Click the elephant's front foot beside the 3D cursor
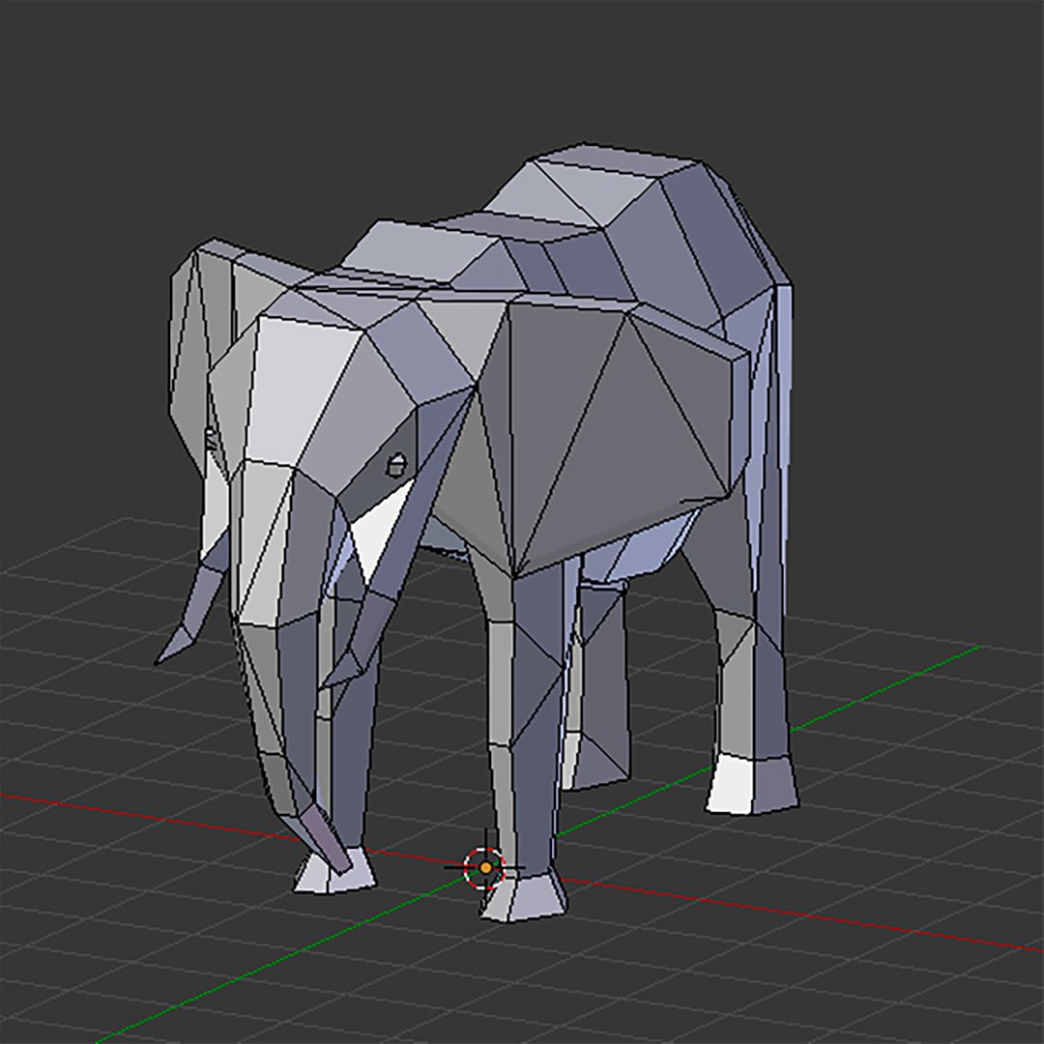Screen dimensions: 1044x1044 point(525,897)
